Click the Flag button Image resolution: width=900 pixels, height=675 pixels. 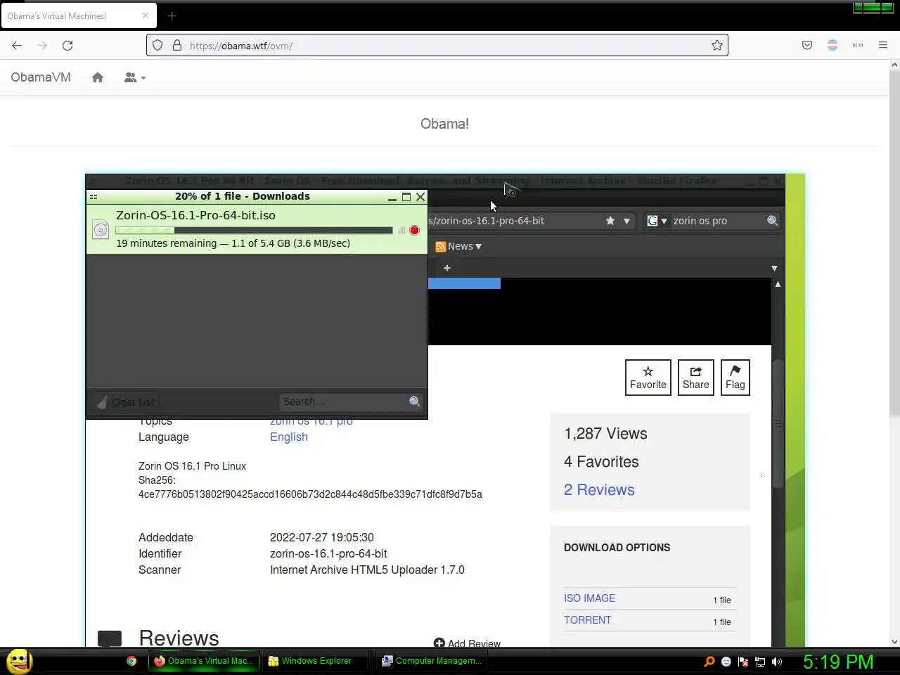735,378
